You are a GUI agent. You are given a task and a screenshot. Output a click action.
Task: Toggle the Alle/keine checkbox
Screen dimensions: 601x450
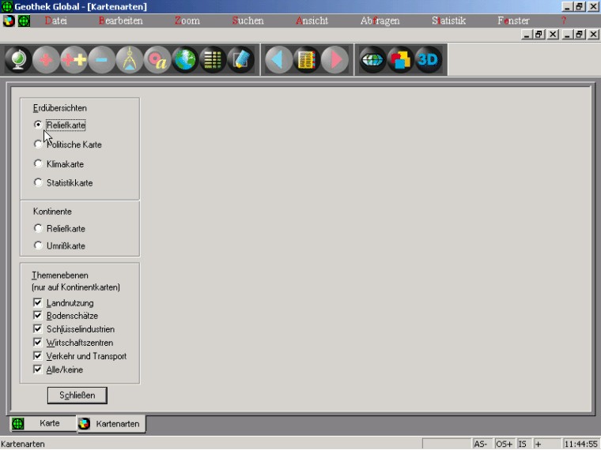tap(38, 369)
